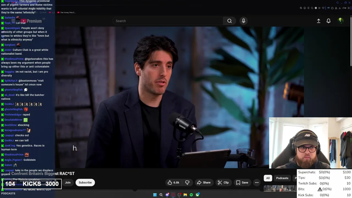
Task: Open the Windows Start menu
Action: coord(155,195)
